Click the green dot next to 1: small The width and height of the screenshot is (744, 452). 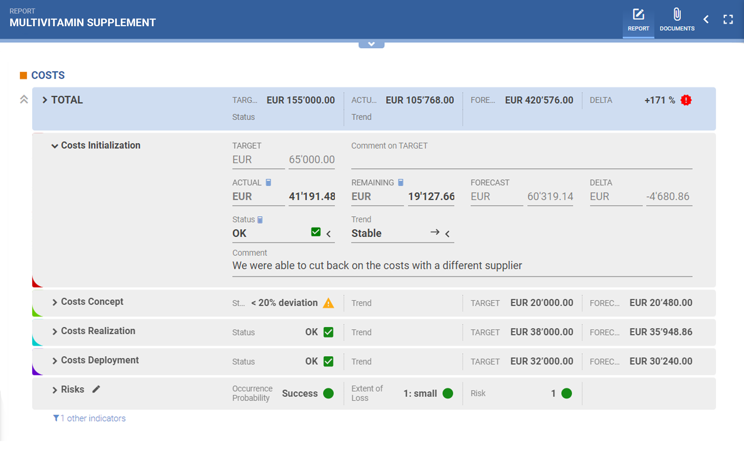(447, 393)
